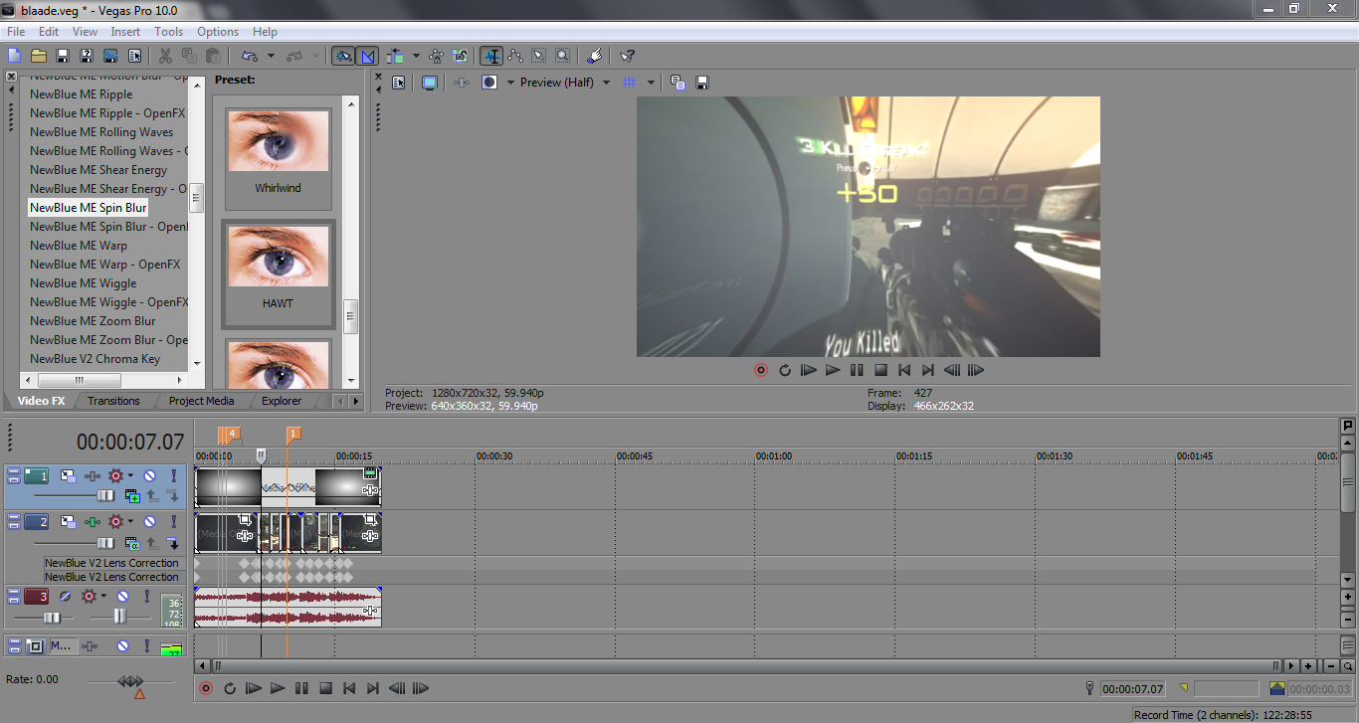Click the playback Rate scrub slider
This screenshot has height=723, width=1359.
130,681
